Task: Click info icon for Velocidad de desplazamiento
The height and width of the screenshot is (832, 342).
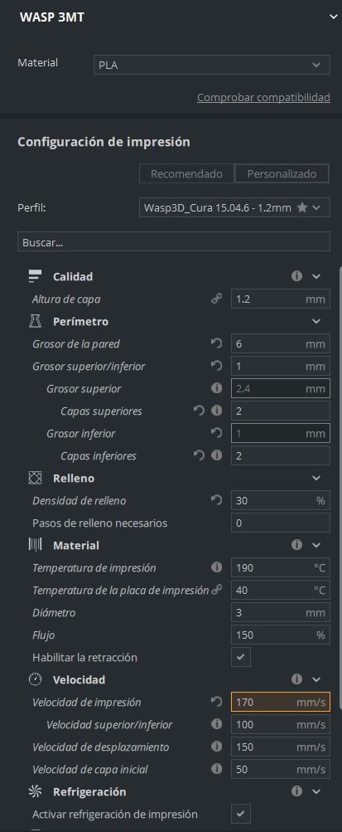Action: pos(216,747)
